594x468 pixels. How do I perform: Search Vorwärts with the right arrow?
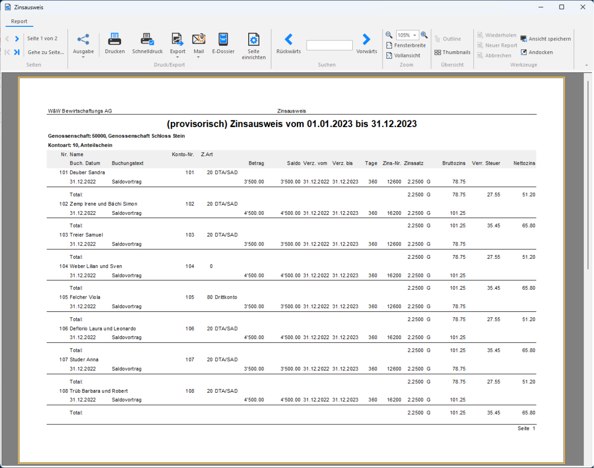366,39
